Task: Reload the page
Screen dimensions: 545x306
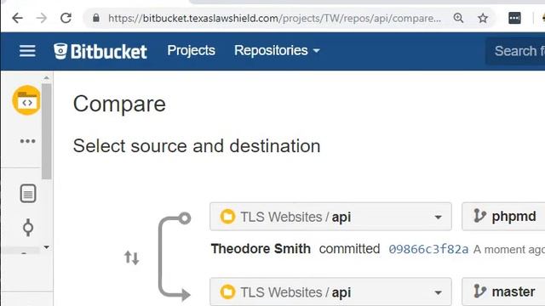Action: tap(66, 18)
